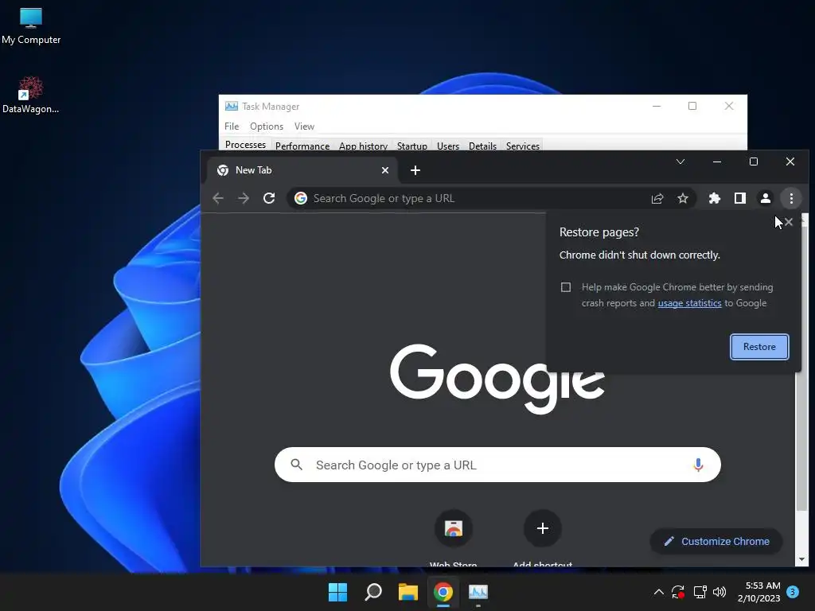The height and width of the screenshot is (611, 815).
Task: Open Task Manager Options menu
Action: (x=267, y=126)
